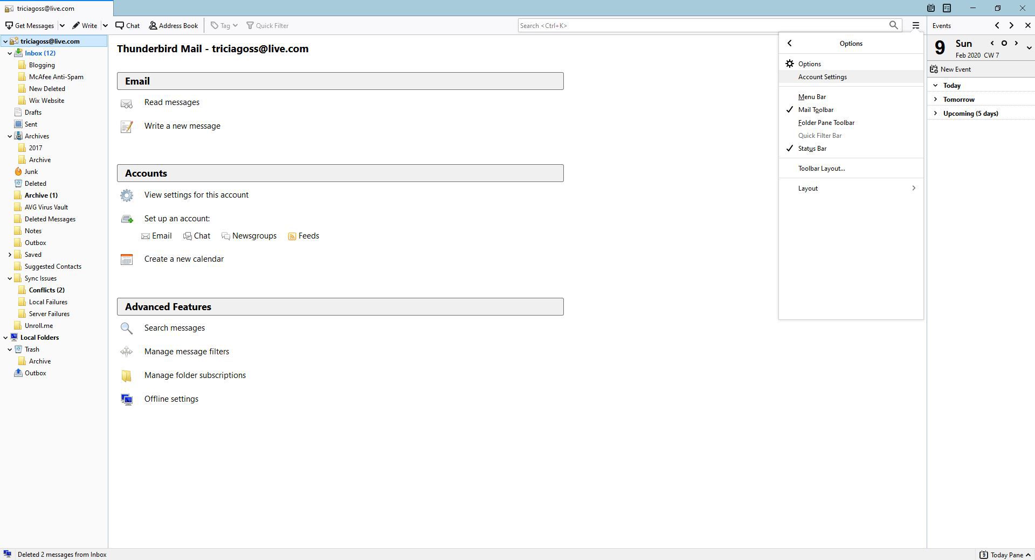Click the Write pencil button
1035x560 pixels.
85,25
